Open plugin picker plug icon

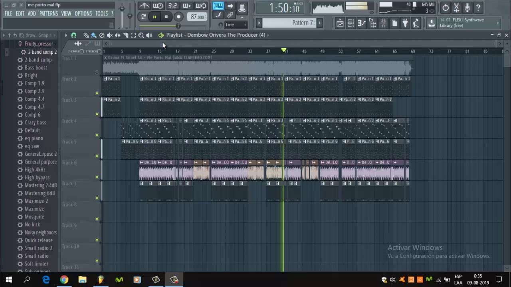tap(405, 23)
